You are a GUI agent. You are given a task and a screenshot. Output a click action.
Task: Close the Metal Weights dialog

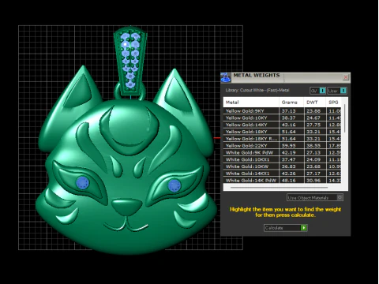click(346, 77)
